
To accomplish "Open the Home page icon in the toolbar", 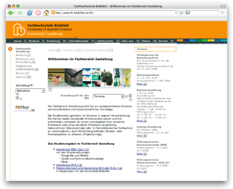I will coord(46,13).
